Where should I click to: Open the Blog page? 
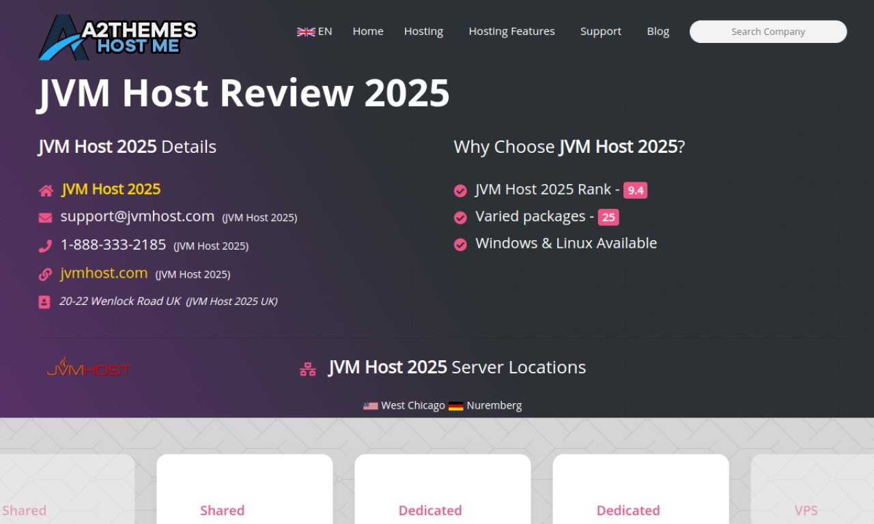pos(658,31)
